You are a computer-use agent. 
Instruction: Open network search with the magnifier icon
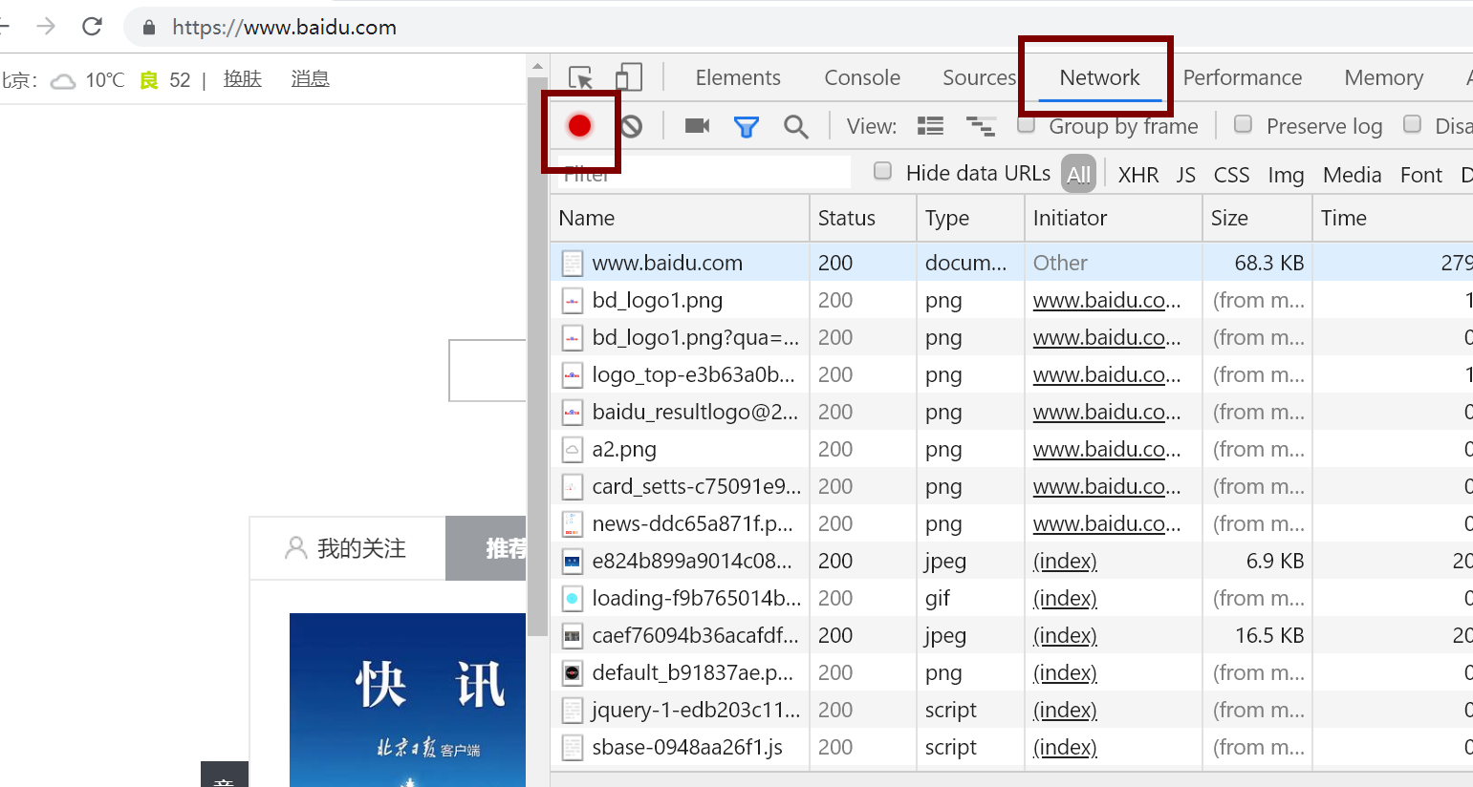795,126
